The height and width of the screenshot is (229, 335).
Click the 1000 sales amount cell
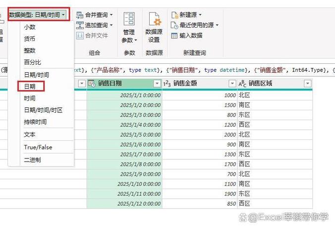[x=200, y=95]
